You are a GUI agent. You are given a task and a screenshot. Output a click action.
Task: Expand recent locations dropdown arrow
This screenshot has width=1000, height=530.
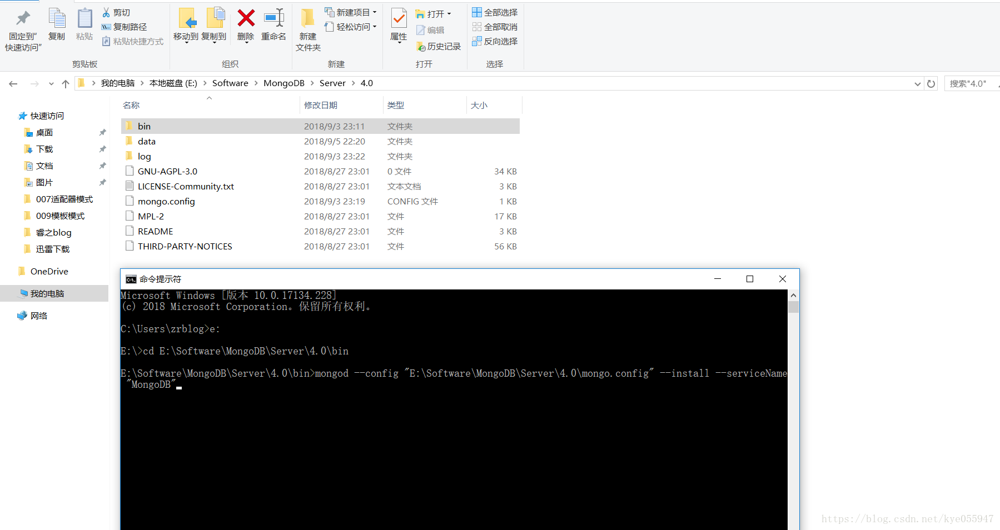coord(51,83)
